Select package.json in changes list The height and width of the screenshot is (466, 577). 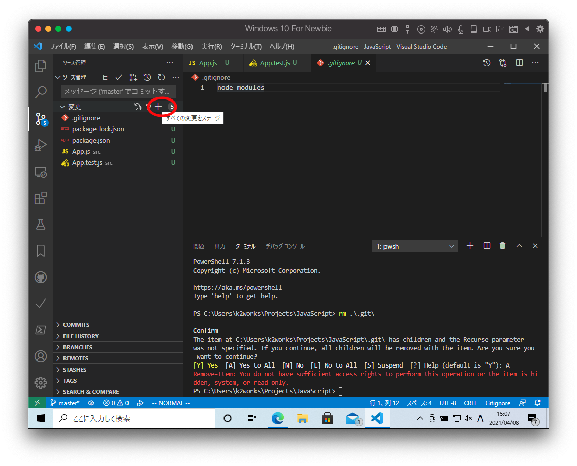pos(118,141)
